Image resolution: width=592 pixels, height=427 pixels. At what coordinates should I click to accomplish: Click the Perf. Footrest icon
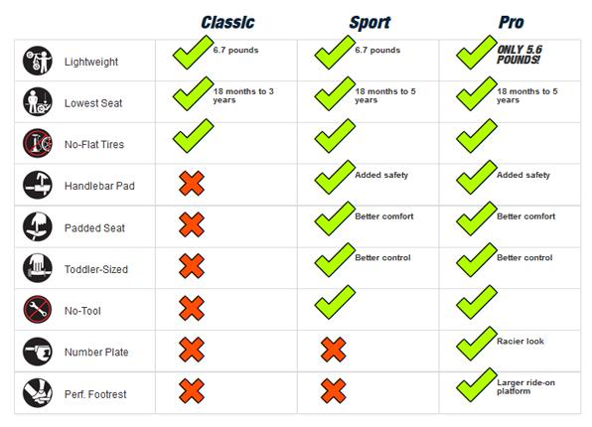click(x=38, y=393)
